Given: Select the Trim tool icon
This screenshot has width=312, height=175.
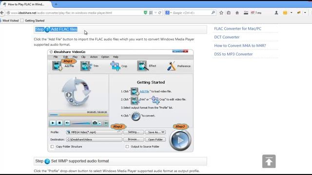Looking at the screenshot, I should 86,66.
